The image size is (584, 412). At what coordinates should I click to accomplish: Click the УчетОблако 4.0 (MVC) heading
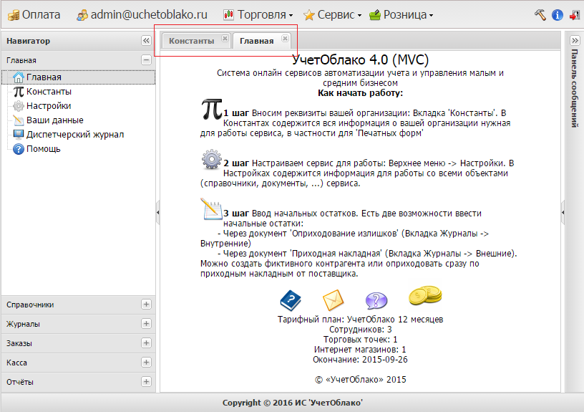pyautogui.click(x=360, y=59)
